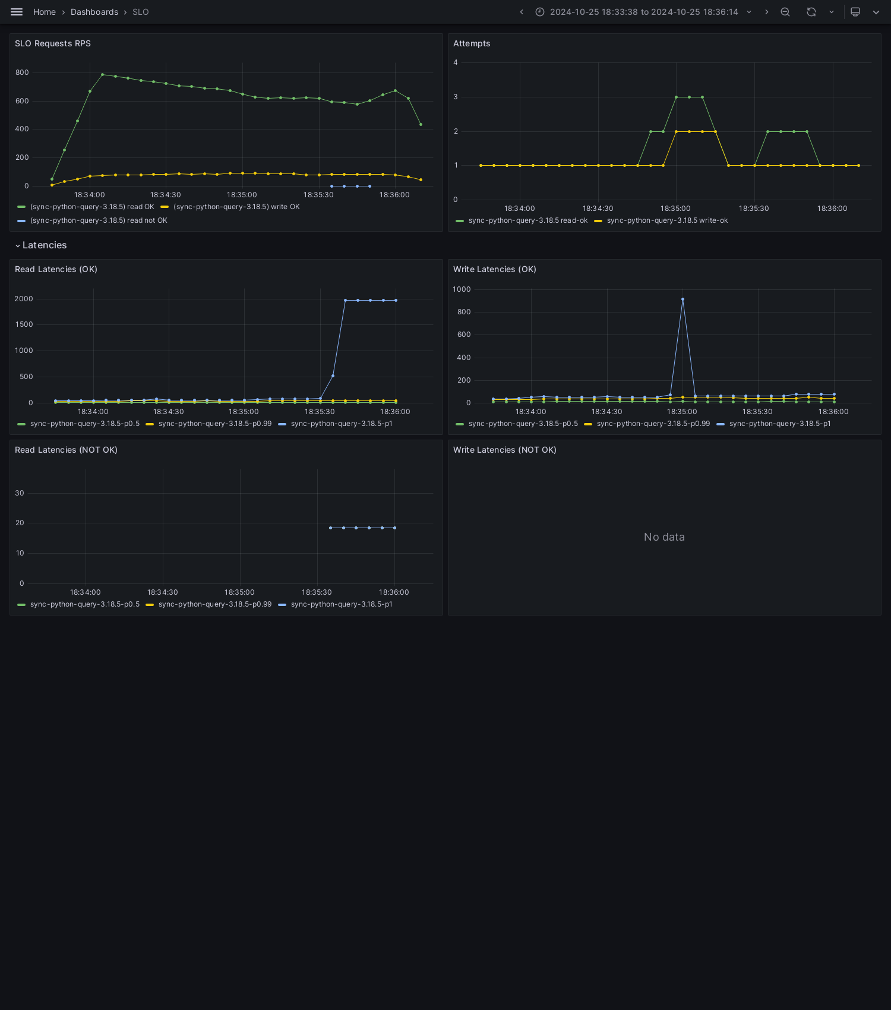Click the Write Latencies p1 spike point

[683, 299]
